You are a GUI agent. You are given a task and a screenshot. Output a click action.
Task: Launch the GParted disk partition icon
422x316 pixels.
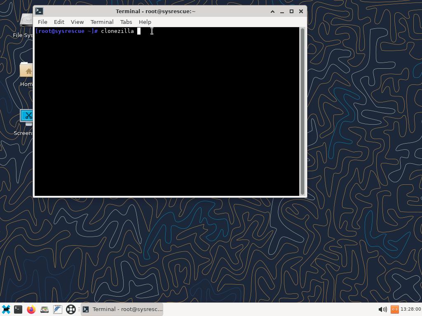[x=45, y=309]
